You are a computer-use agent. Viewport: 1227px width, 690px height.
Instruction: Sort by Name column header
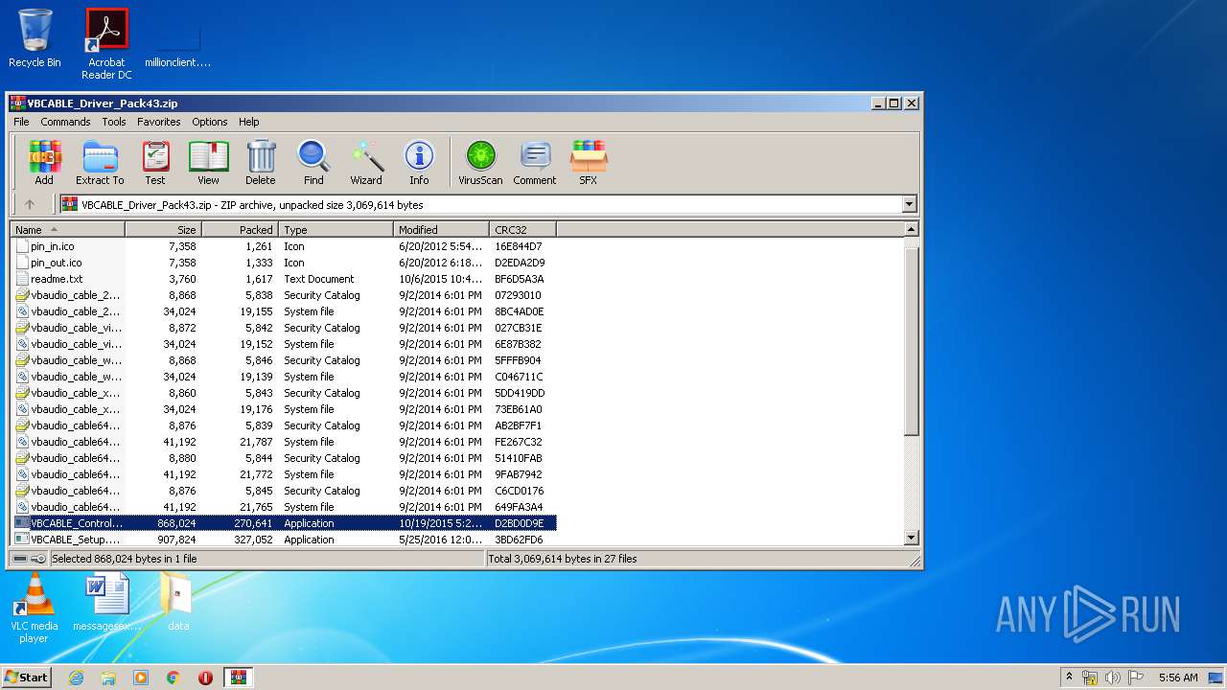pyautogui.click(x=67, y=229)
